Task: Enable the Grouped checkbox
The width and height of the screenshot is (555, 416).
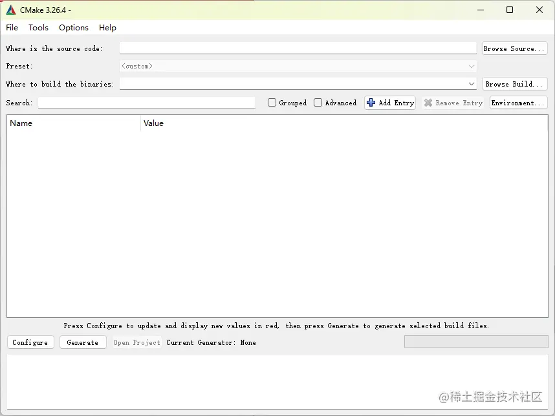Action: pos(272,103)
